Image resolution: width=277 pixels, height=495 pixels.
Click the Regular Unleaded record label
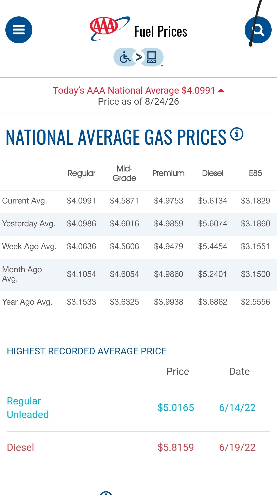pyautogui.click(x=28, y=408)
